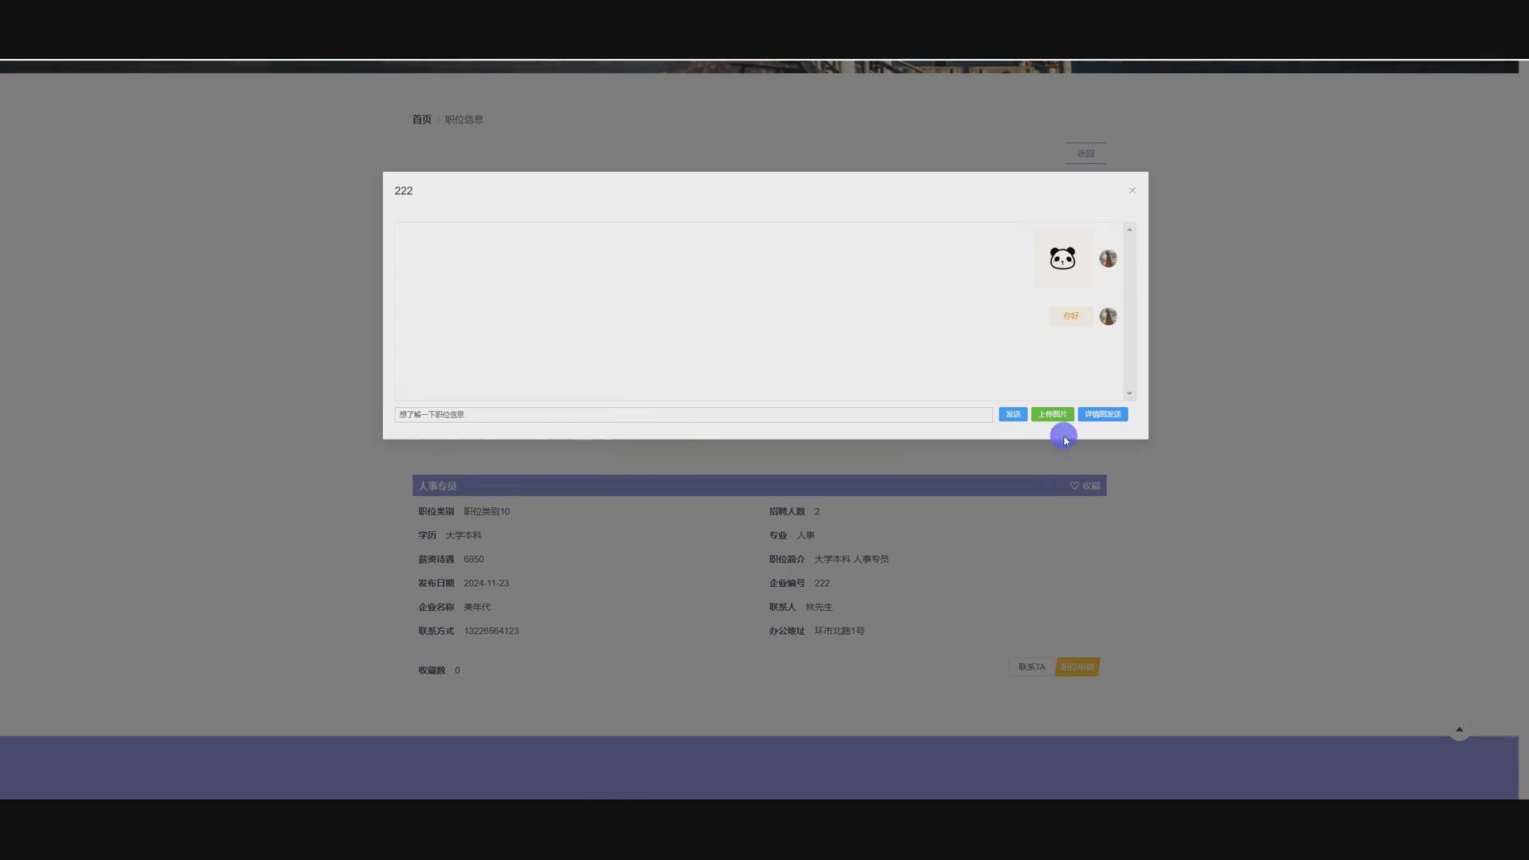Close the 222 chat dialog
This screenshot has height=860, width=1529.
tap(1132, 190)
